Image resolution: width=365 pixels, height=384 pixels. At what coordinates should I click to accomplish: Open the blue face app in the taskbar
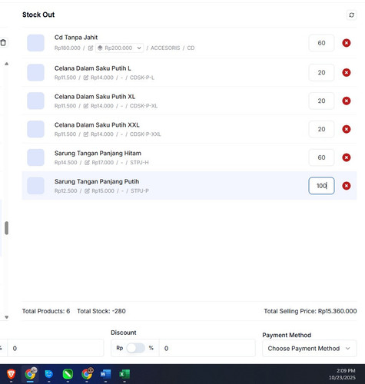[x=48, y=374]
